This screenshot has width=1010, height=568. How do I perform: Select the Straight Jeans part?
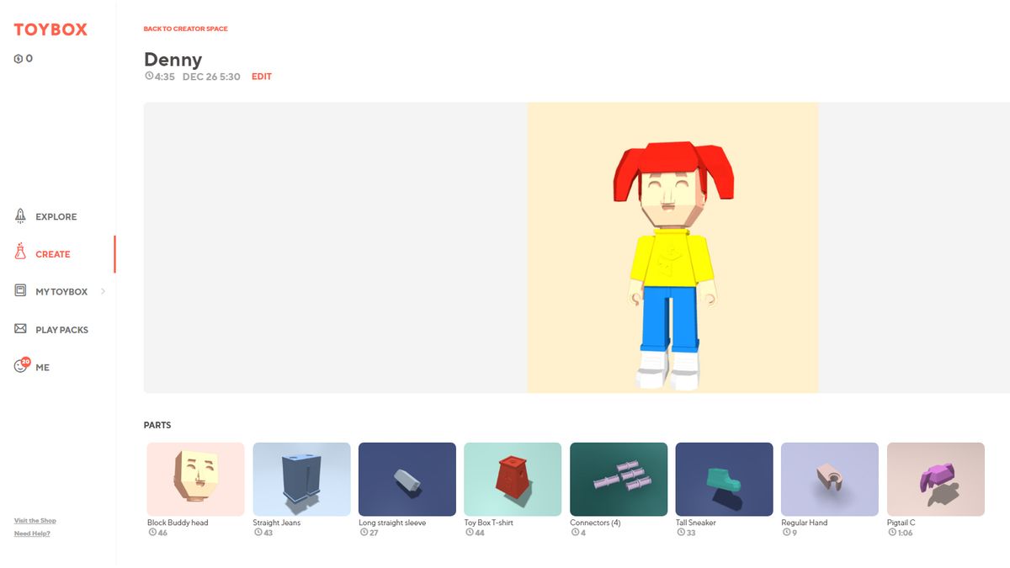coord(301,477)
